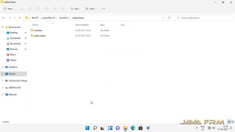The width and height of the screenshot is (235, 132).
Task: Sort files by Type column header
Action: (x=102, y=25)
